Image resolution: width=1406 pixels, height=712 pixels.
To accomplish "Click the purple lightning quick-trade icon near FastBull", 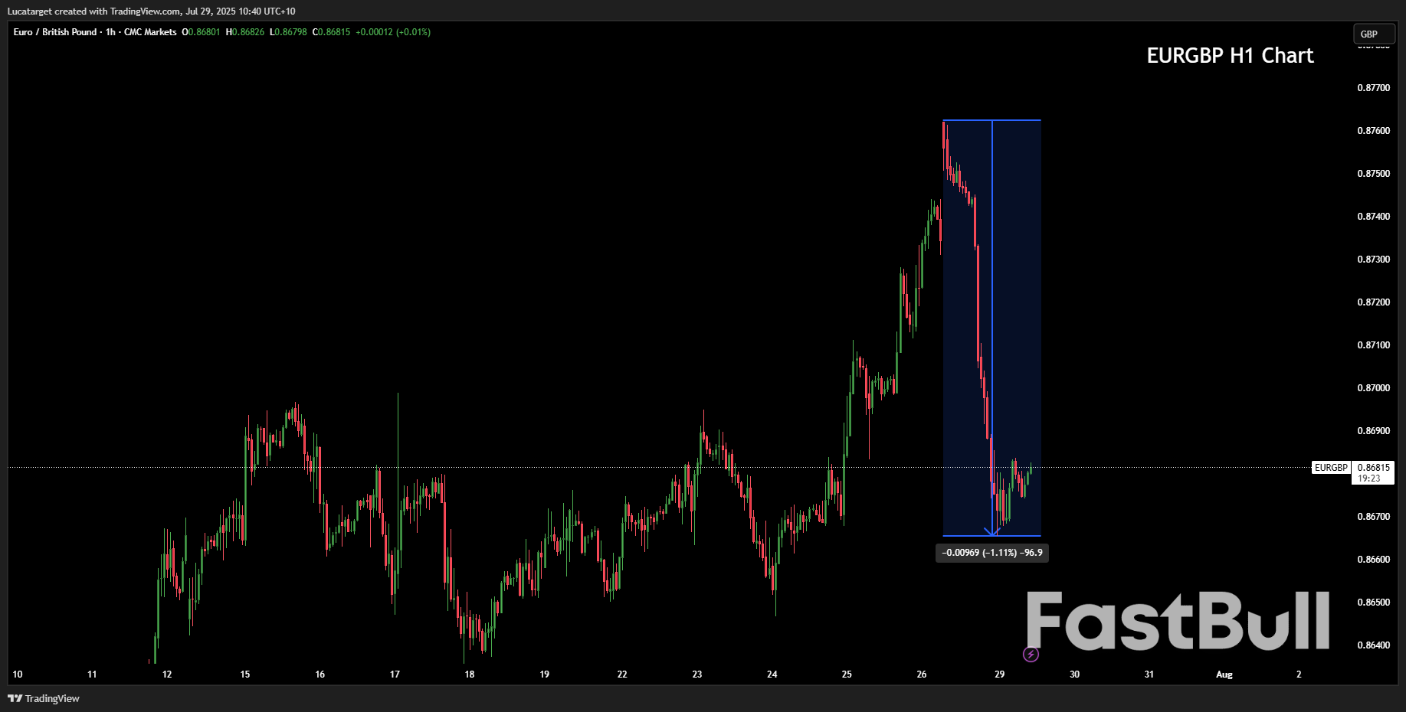I will pos(1031,653).
